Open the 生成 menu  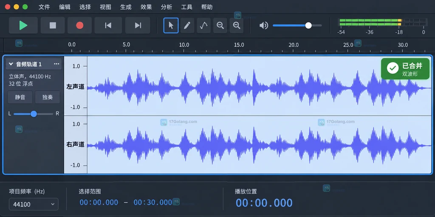[x=126, y=7]
